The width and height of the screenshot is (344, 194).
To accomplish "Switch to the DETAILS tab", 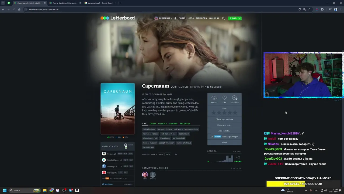I will point(162,124).
